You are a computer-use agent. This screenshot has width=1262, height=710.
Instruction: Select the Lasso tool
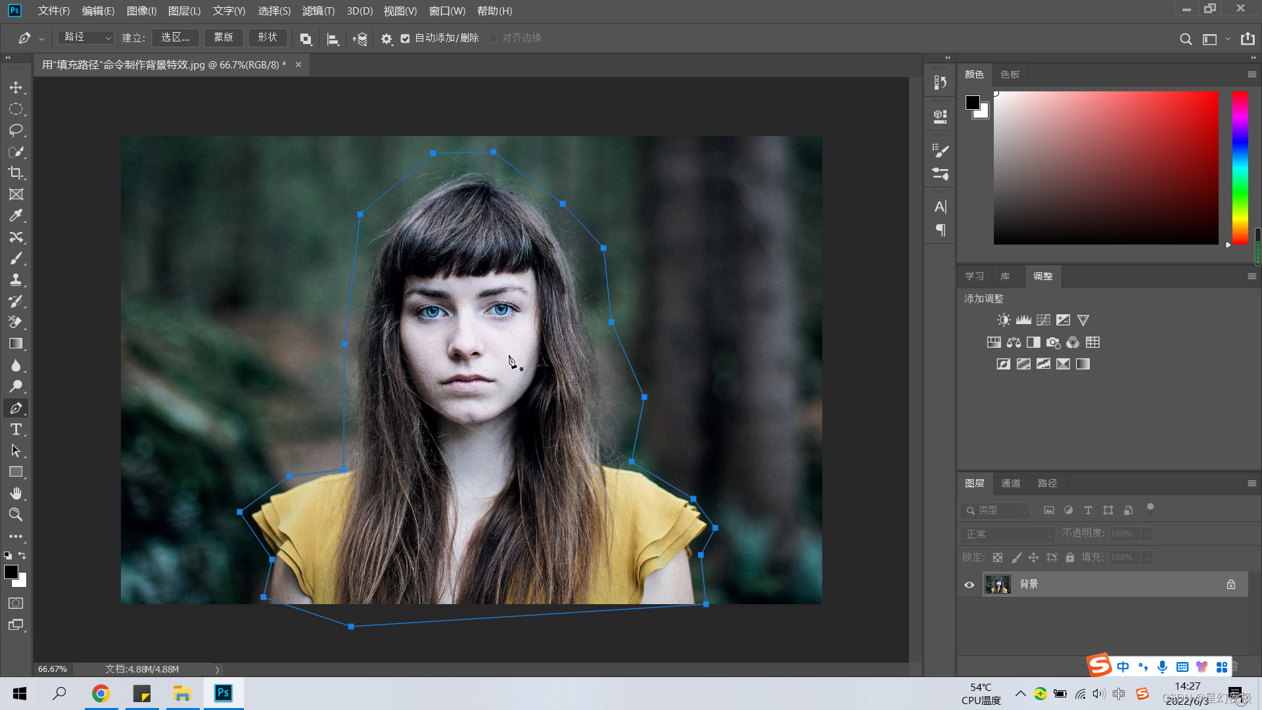(x=16, y=130)
